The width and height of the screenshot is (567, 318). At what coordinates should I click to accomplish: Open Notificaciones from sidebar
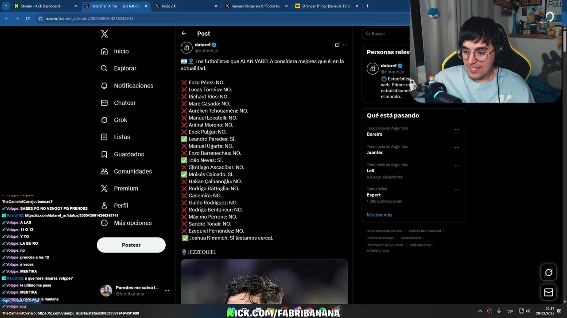click(x=127, y=86)
